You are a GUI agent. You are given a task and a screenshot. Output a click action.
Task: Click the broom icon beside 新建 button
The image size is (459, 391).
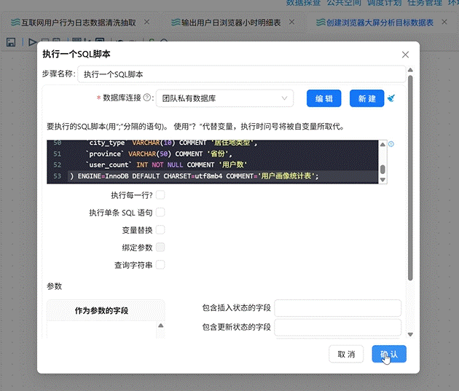click(x=391, y=98)
